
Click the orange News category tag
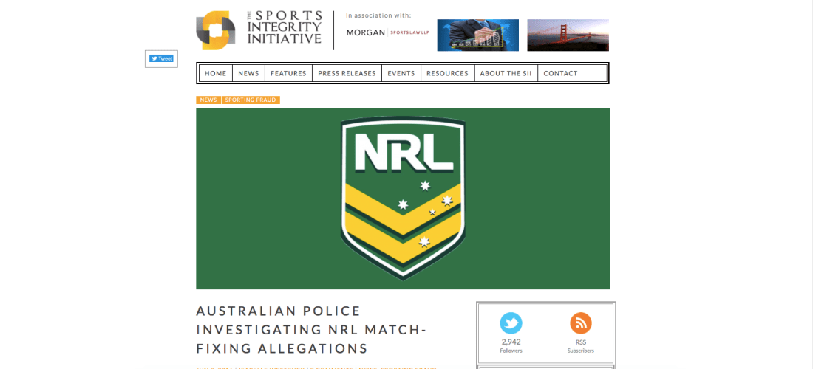208,100
